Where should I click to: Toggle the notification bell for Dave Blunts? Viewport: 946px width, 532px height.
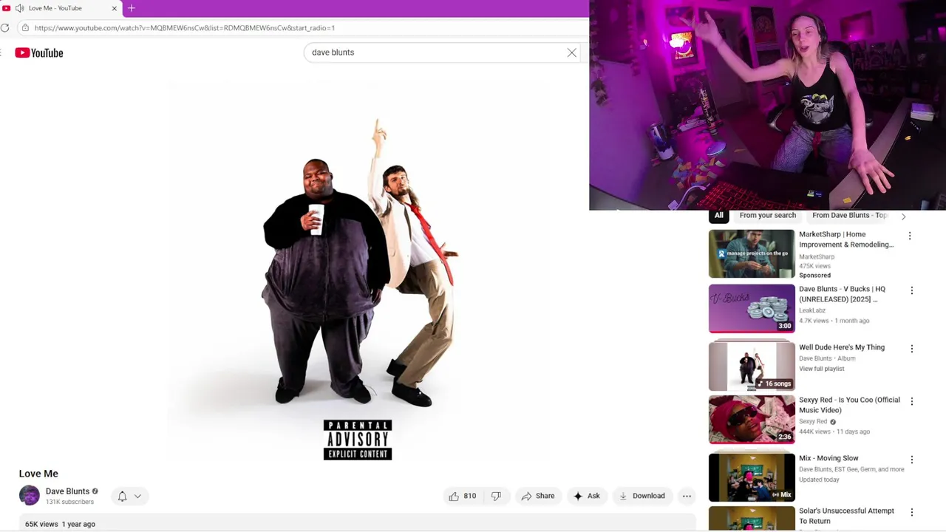coord(123,497)
